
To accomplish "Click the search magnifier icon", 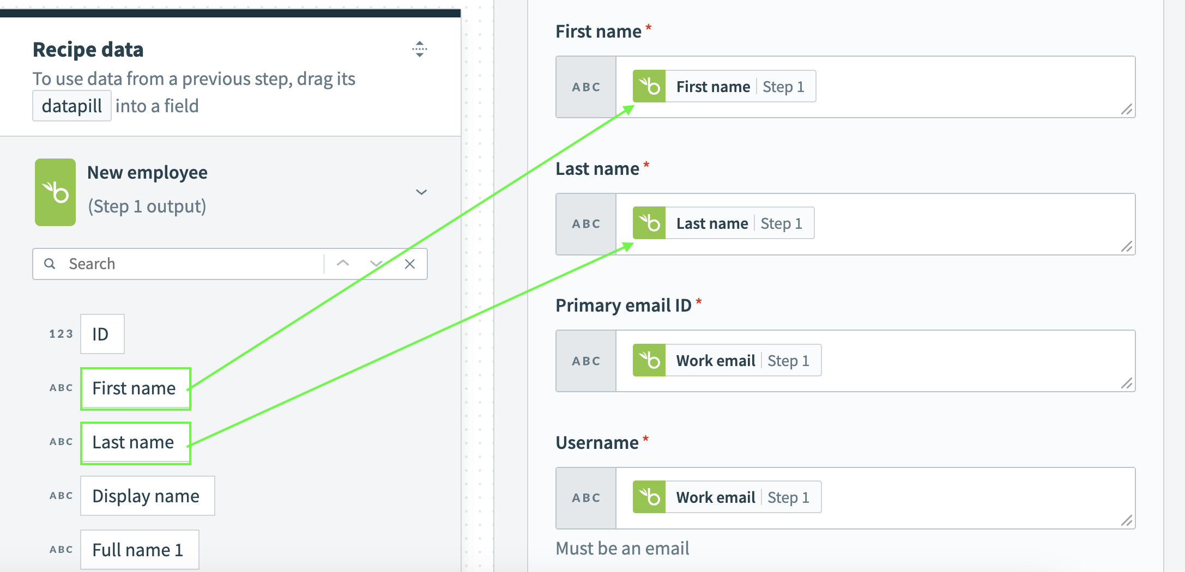I will [x=50, y=264].
